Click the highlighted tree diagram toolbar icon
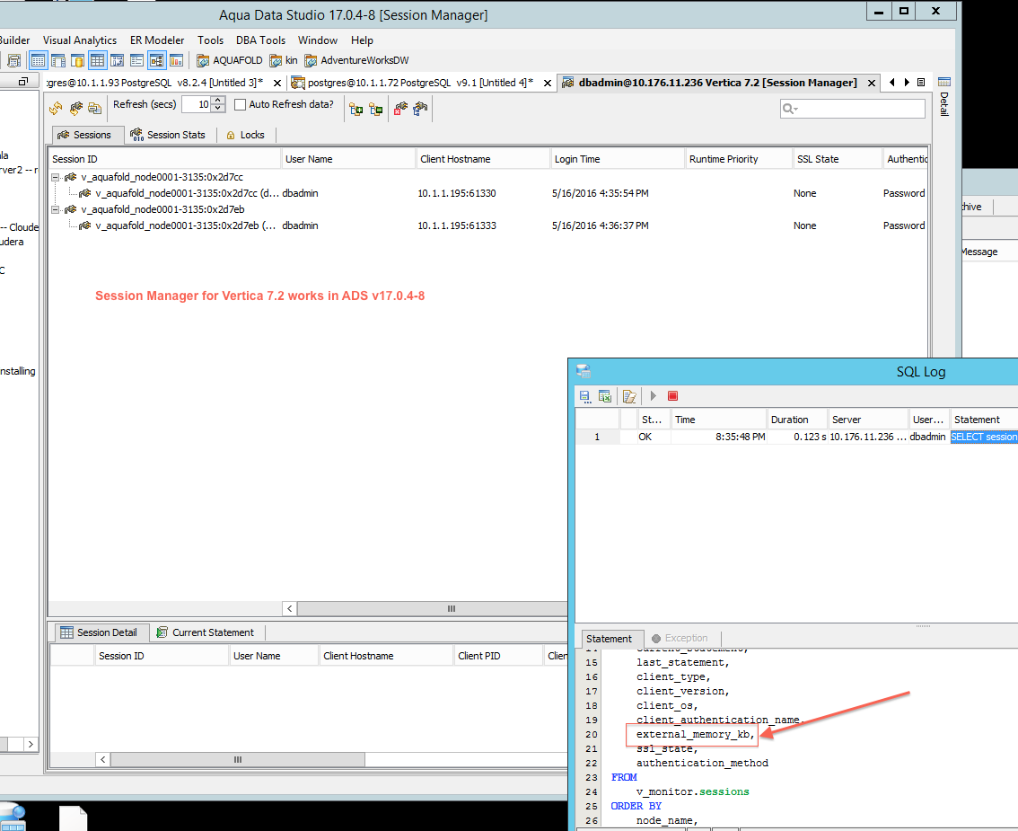This screenshot has width=1018, height=831. point(156,61)
